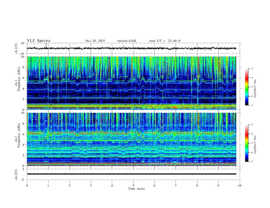Click the time axis tick label "6"
The width and height of the screenshot is (270, 208).
(155, 186)
